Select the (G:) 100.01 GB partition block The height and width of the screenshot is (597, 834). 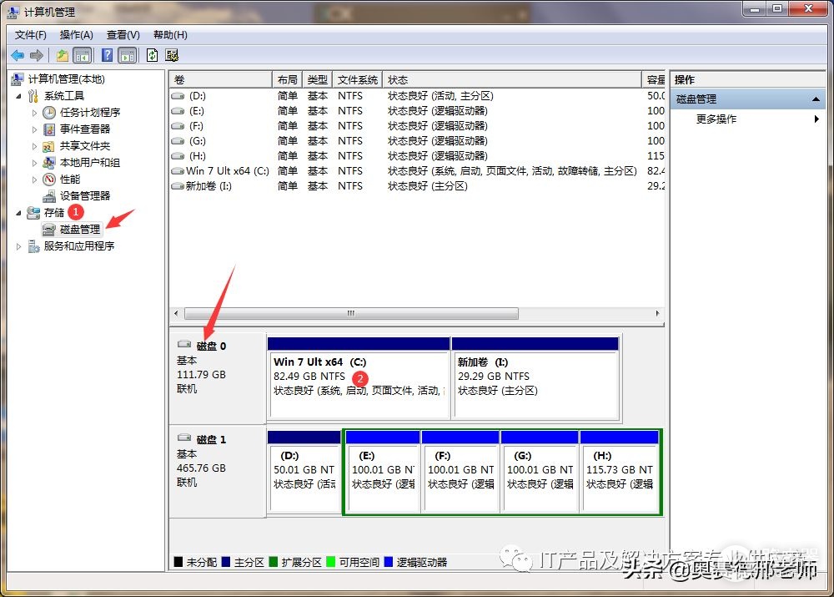point(540,472)
